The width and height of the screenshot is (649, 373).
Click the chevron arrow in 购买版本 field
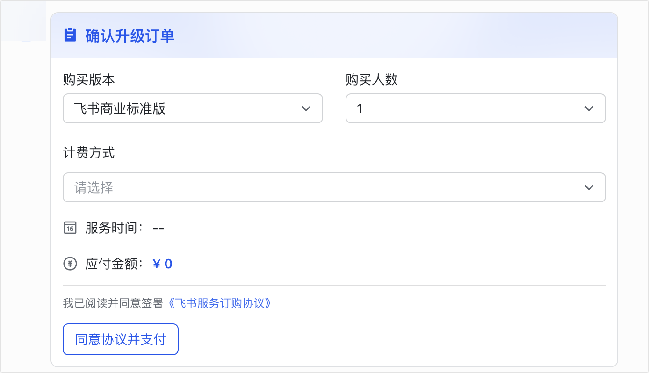306,108
